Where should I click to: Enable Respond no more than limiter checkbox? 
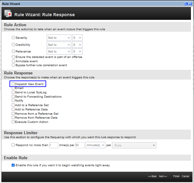pyautogui.click(x=13, y=145)
